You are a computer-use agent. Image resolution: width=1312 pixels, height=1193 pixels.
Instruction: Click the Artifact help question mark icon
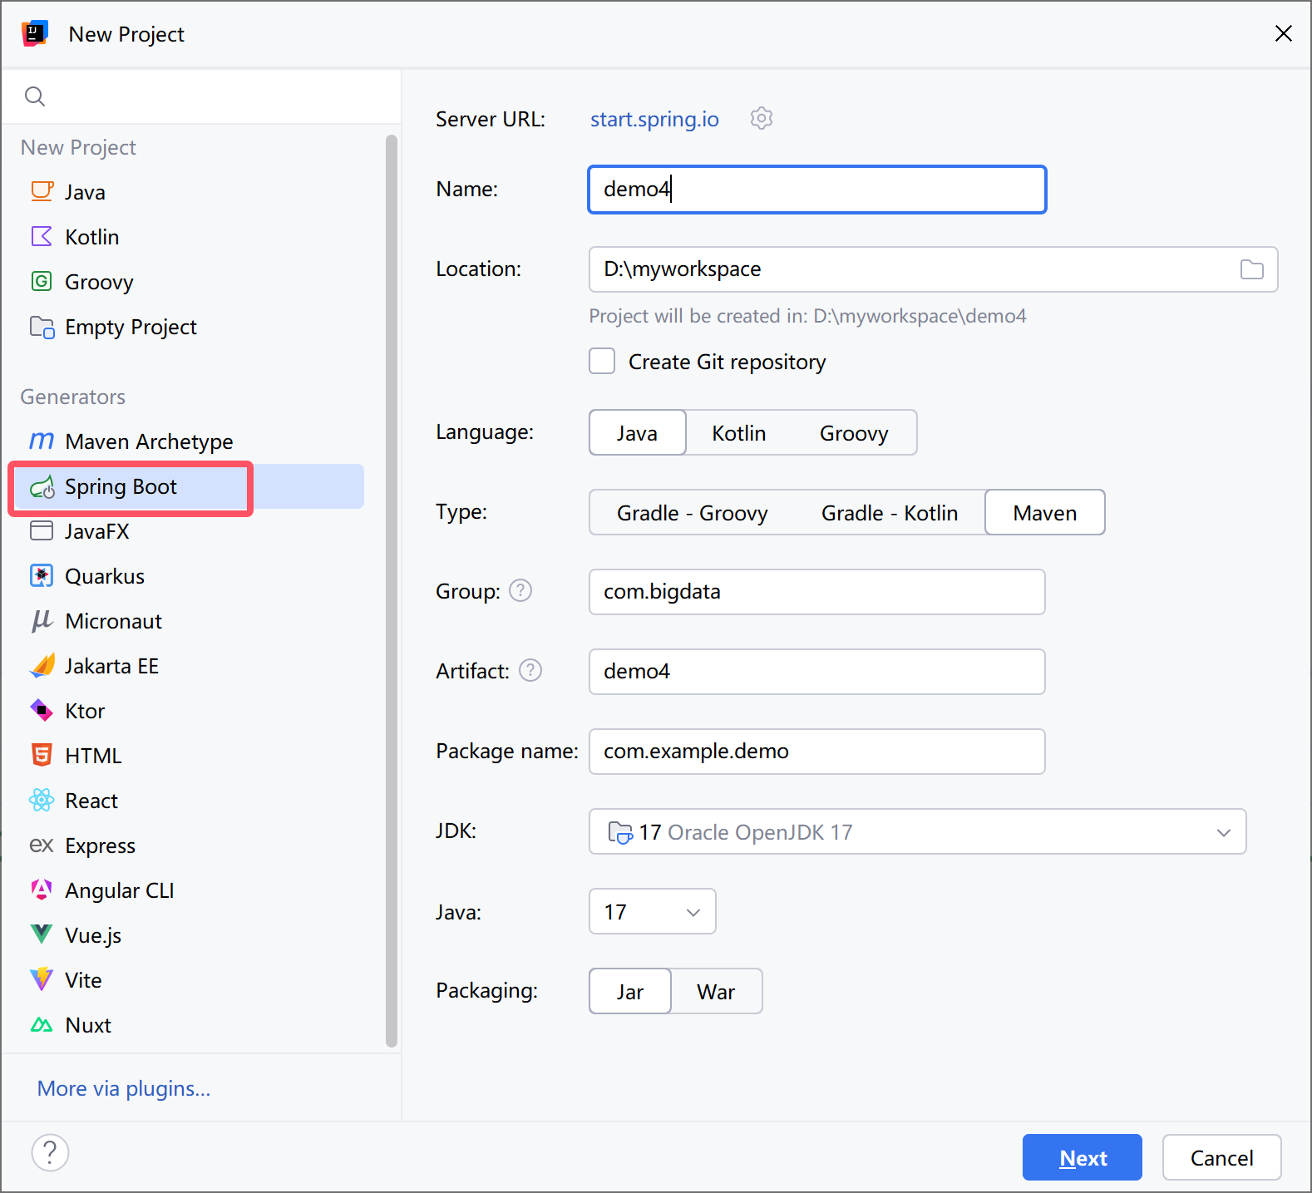coord(530,671)
